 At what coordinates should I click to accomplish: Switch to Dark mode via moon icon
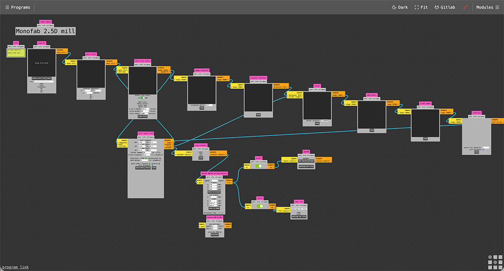click(x=400, y=7)
